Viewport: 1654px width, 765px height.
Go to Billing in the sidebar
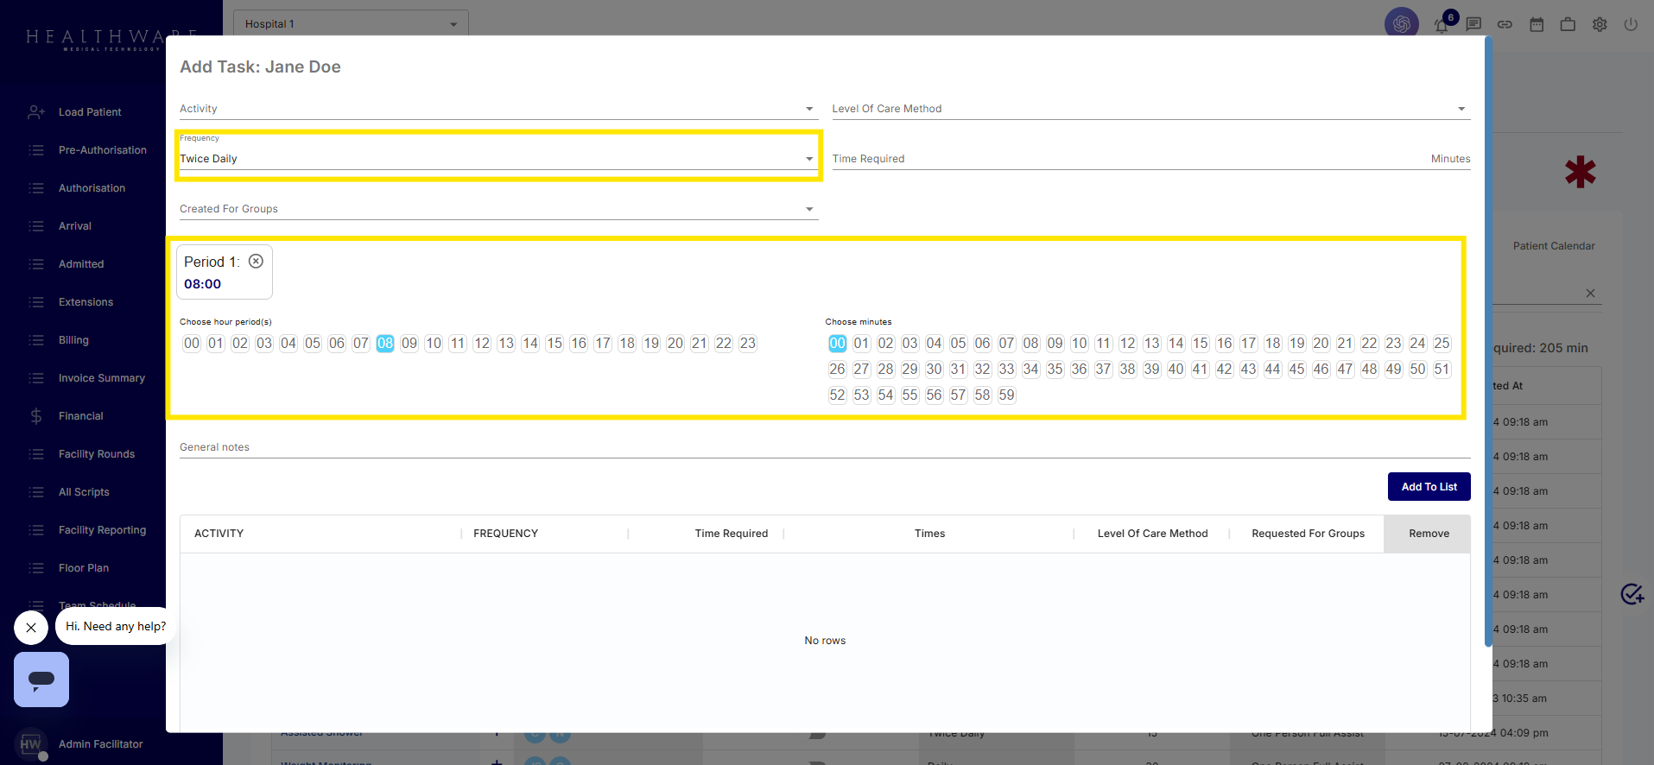click(x=73, y=340)
